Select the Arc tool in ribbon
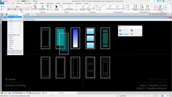 pos(94,7)
